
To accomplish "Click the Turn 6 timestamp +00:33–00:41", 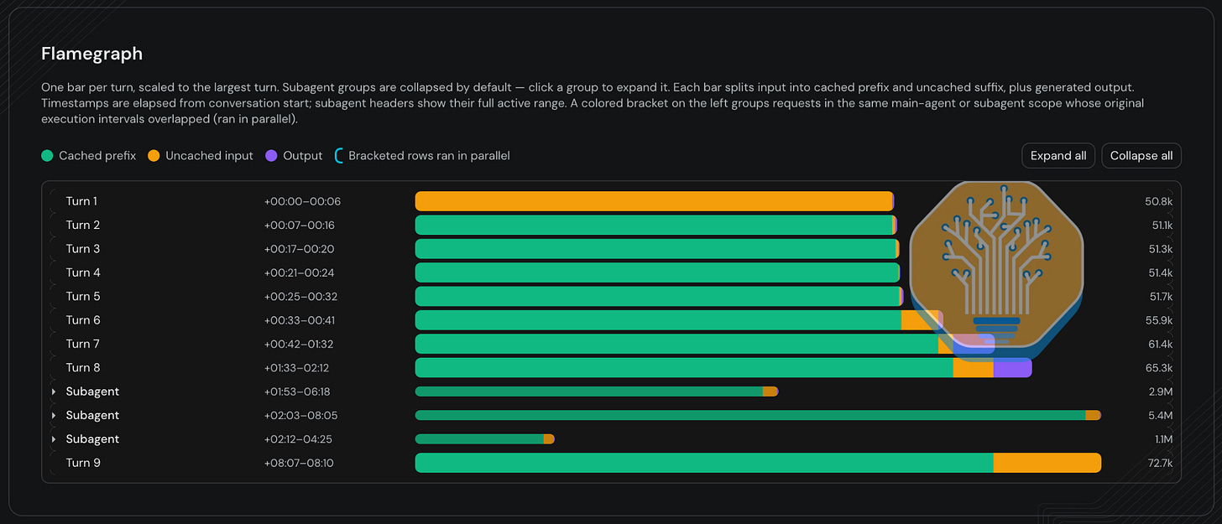I will (302, 320).
